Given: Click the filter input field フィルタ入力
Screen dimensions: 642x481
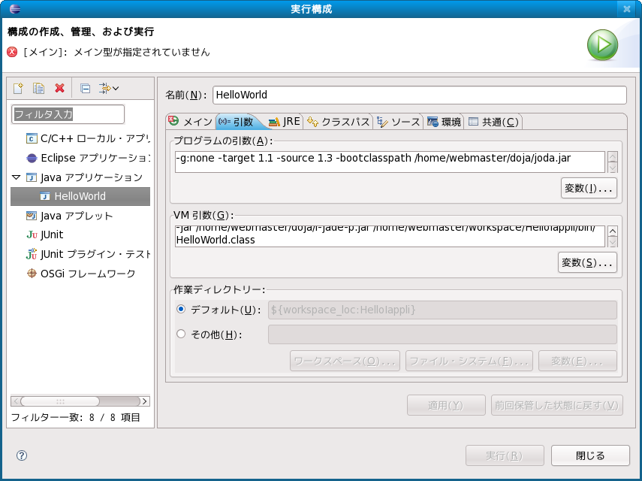Looking at the screenshot, I should [68, 114].
